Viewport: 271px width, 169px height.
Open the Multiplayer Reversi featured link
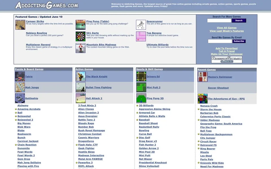[38, 45]
